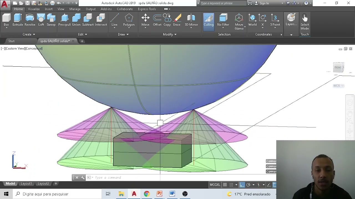Click the Custom View viewport label

(x=15, y=48)
